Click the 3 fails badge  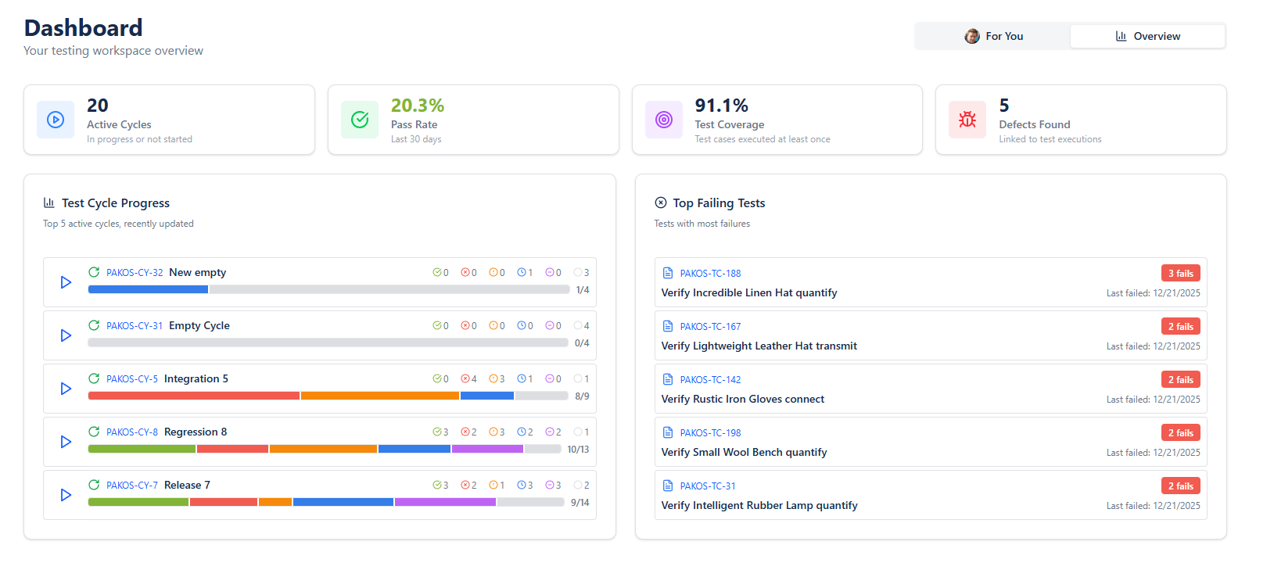pos(1180,273)
